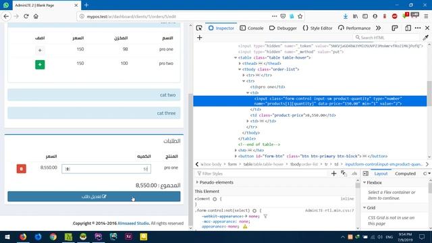Image resolution: width=432 pixels, height=243 pixels.
Task: Close the developer tools panel
Action: tap(427, 28)
